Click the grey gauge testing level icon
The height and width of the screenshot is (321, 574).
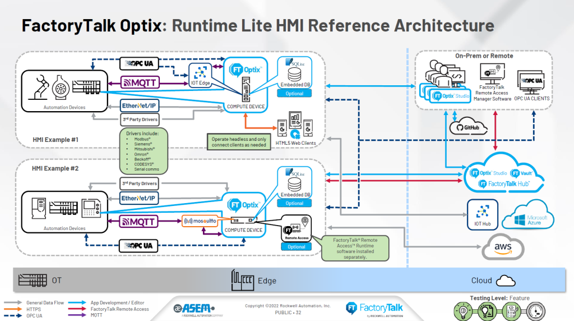[x=535, y=311]
